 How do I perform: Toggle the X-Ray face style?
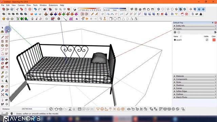(158, 9)
